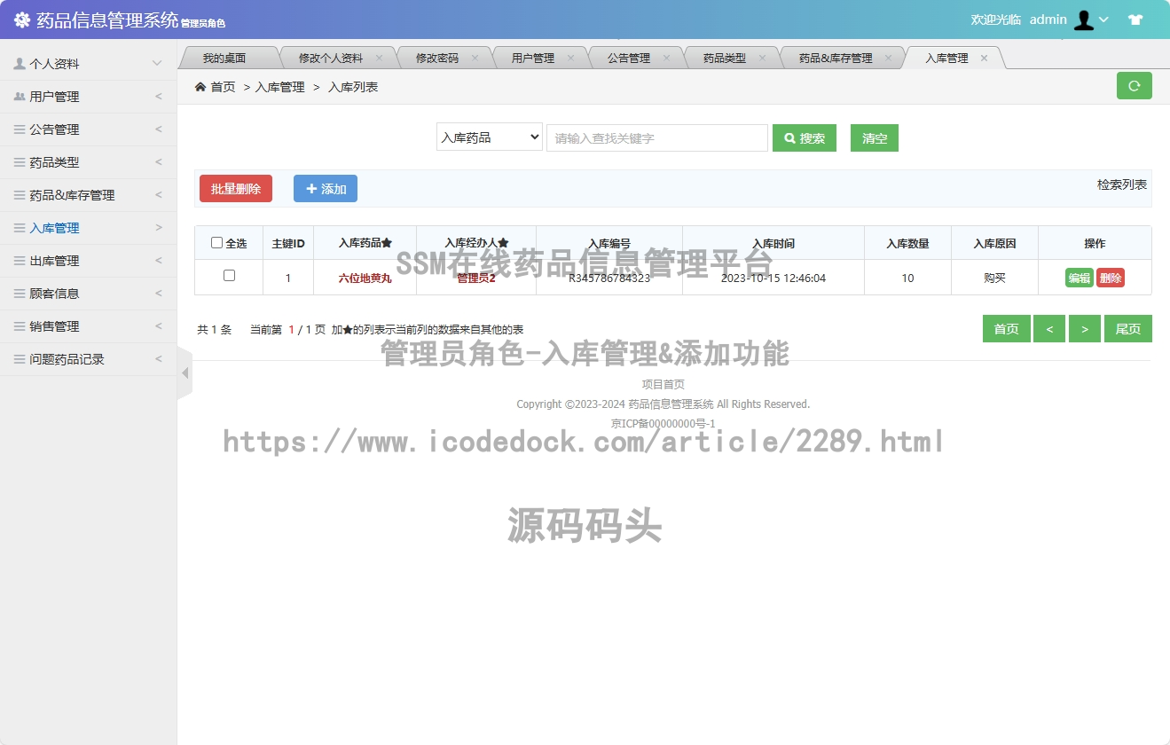Expand the 销售管理 sidebar menu
This screenshot has height=745, width=1170.
click(159, 326)
